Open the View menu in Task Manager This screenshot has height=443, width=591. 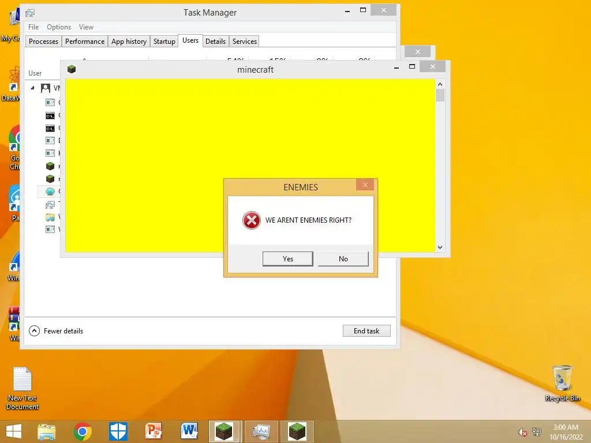click(x=86, y=27)
